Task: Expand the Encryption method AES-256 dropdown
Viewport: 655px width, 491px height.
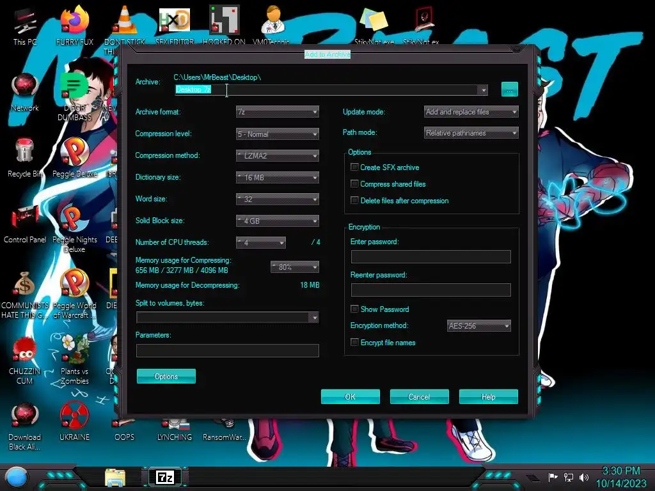Action: pos(478,325)
